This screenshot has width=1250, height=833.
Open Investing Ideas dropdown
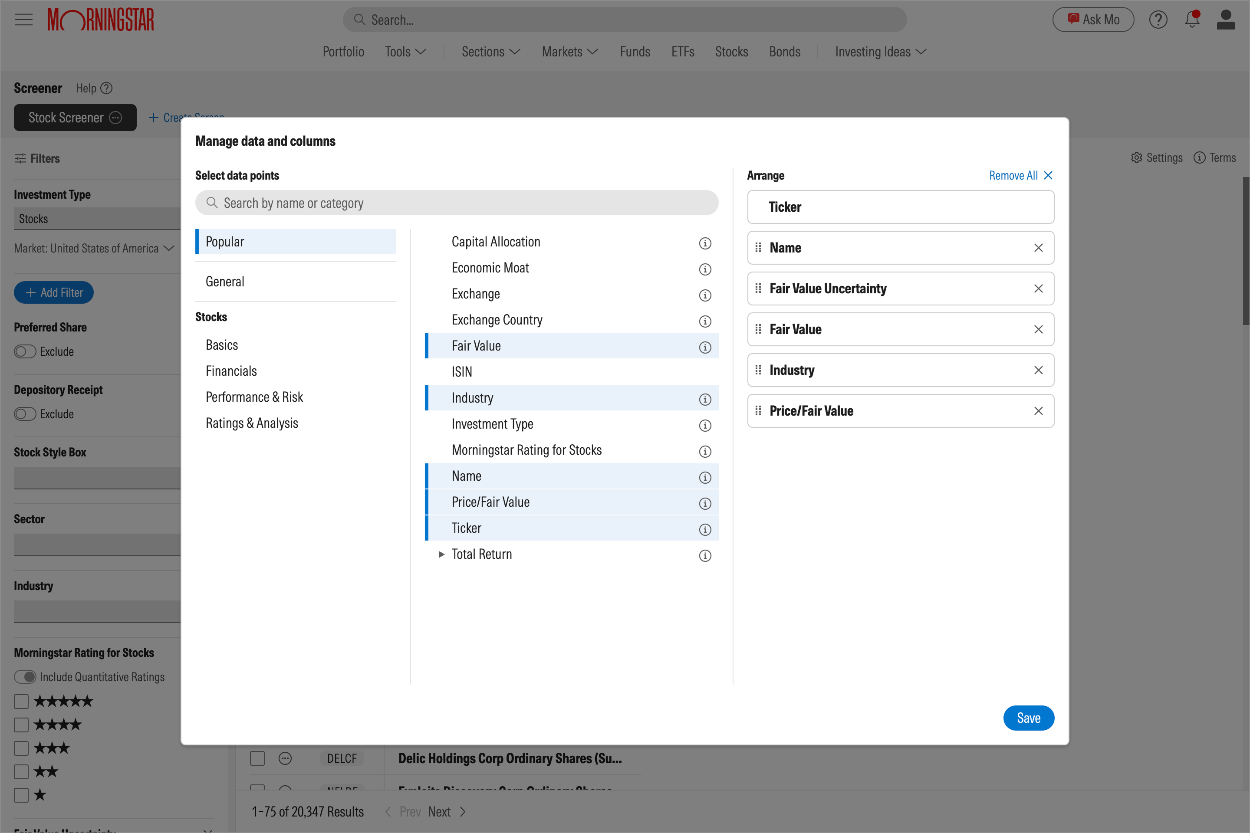[881, 52]
